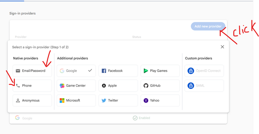Click the Anonymous person icon

(18, 100)
